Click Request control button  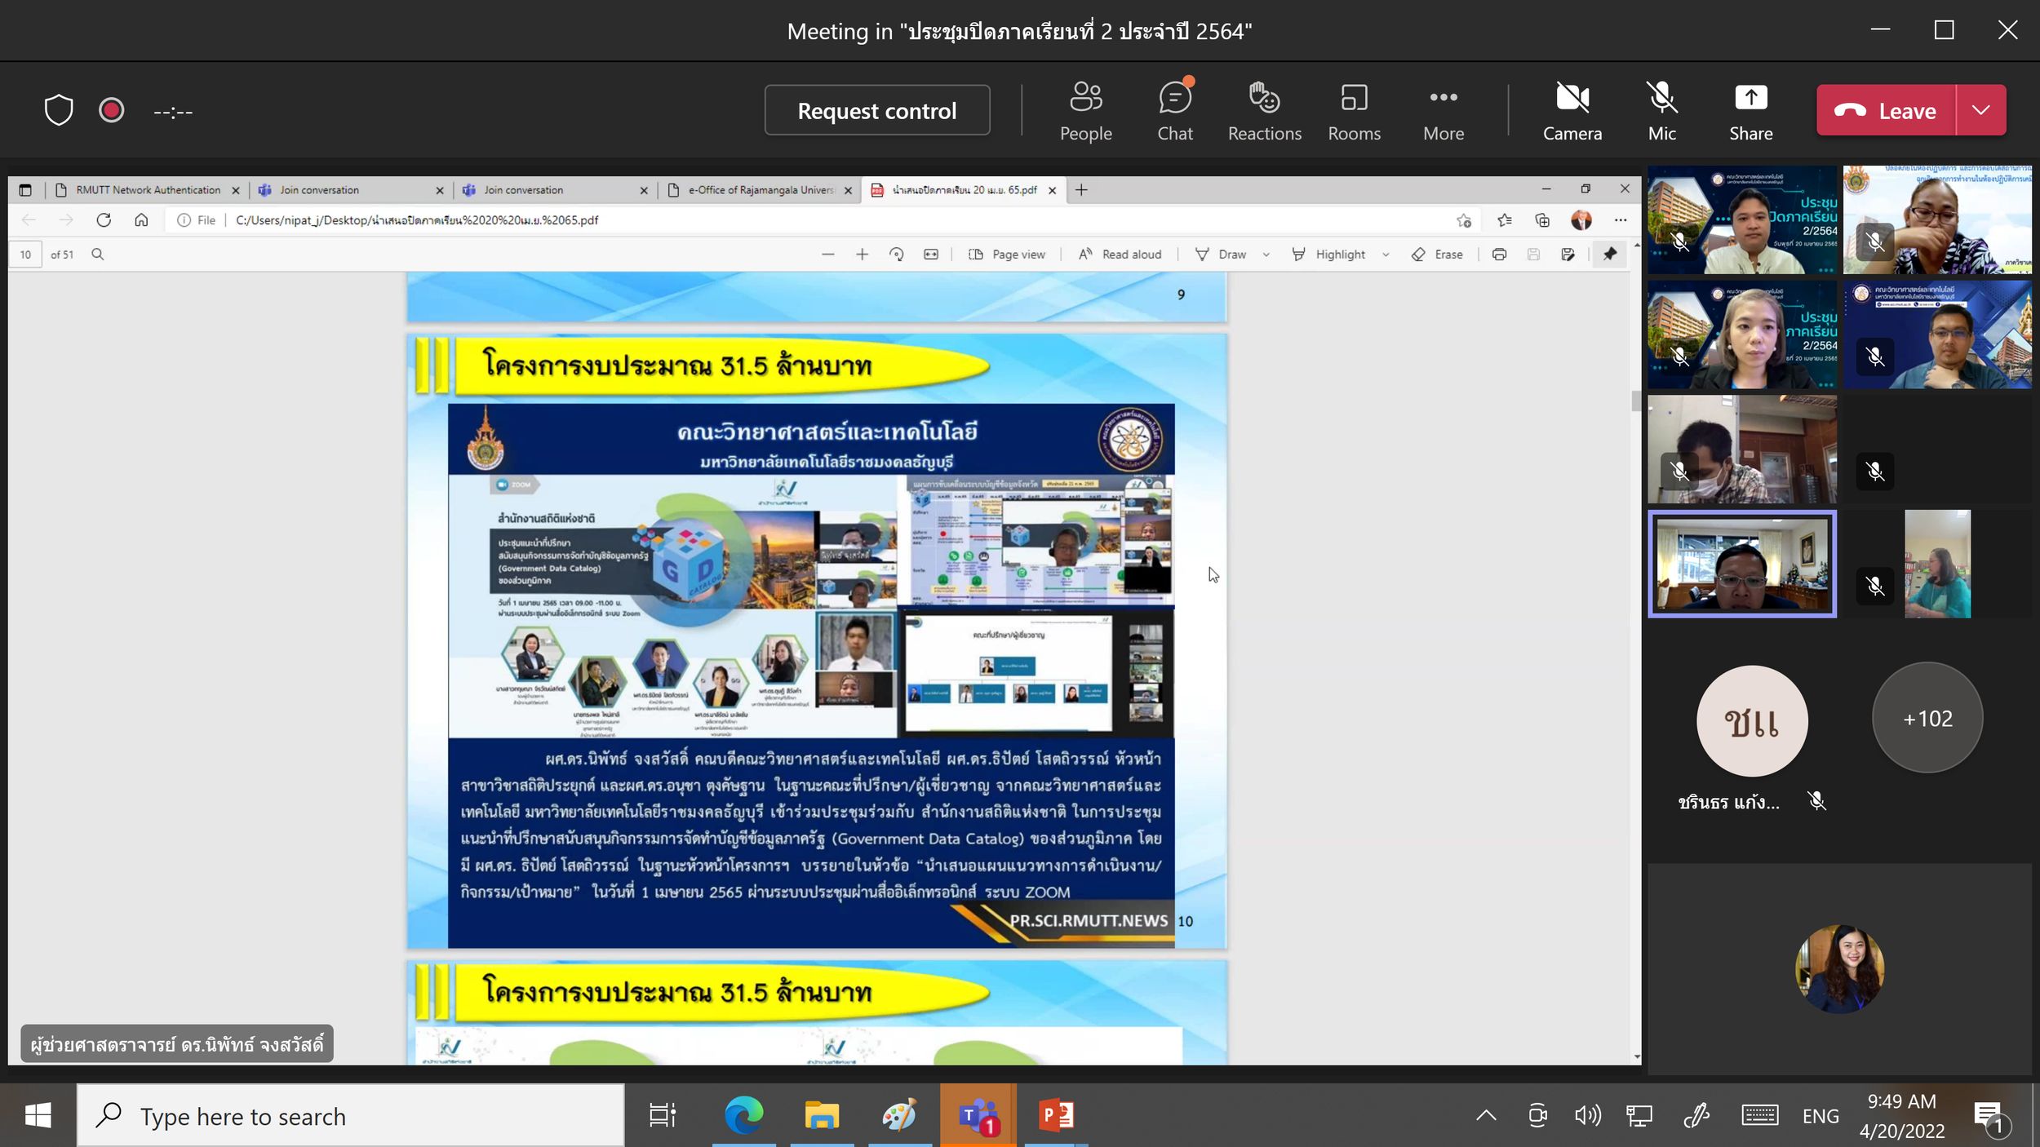(877, 110)
